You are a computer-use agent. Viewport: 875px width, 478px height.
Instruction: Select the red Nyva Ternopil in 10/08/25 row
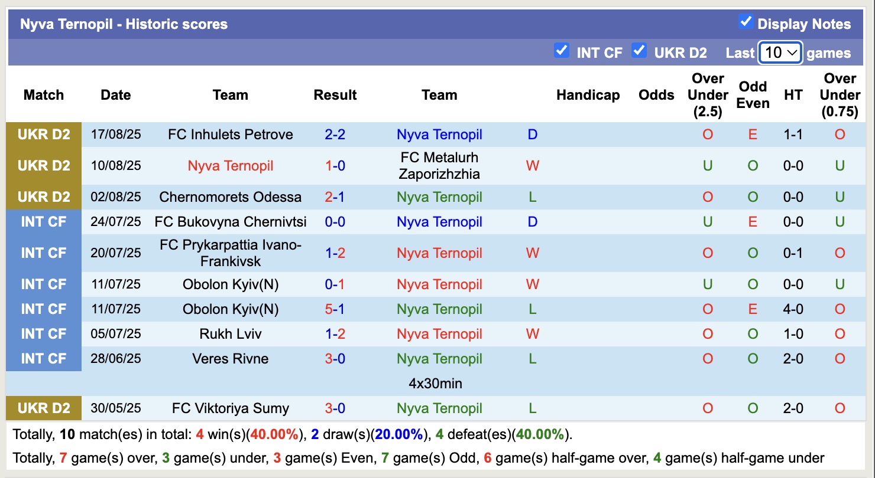tap(230, 166)
